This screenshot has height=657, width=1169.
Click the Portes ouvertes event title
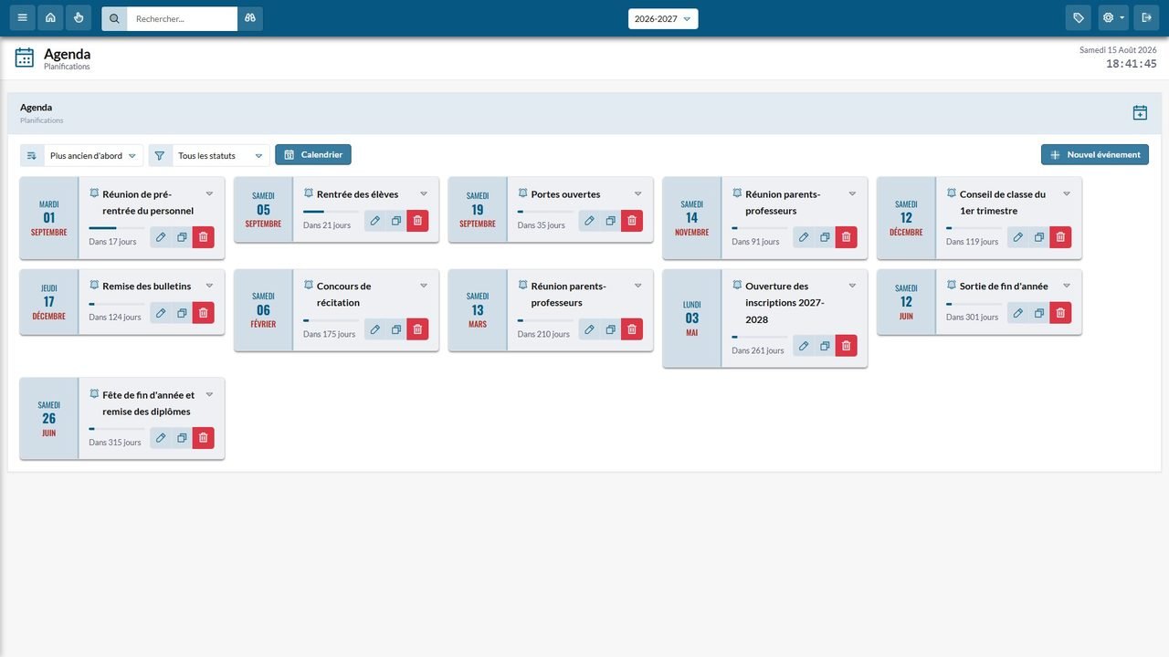click(565, 194)
